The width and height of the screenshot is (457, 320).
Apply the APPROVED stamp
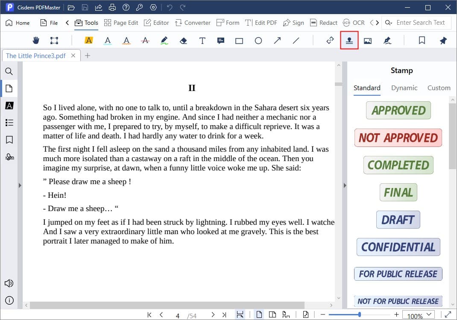click(398, 110)
